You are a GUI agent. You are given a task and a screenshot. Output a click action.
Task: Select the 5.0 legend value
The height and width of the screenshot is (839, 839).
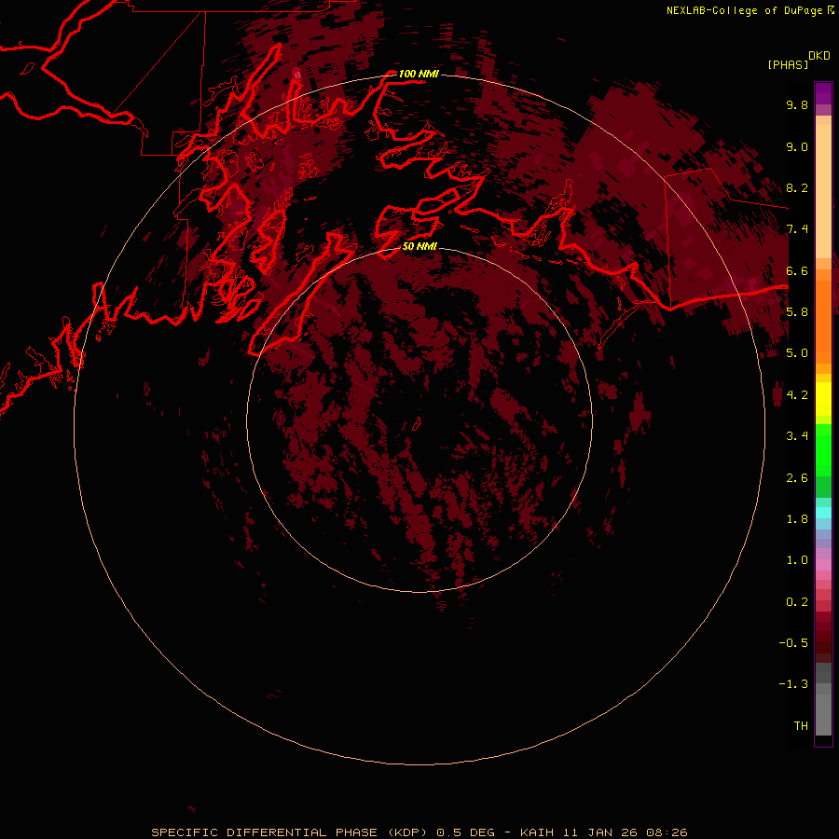click(797, 353)
